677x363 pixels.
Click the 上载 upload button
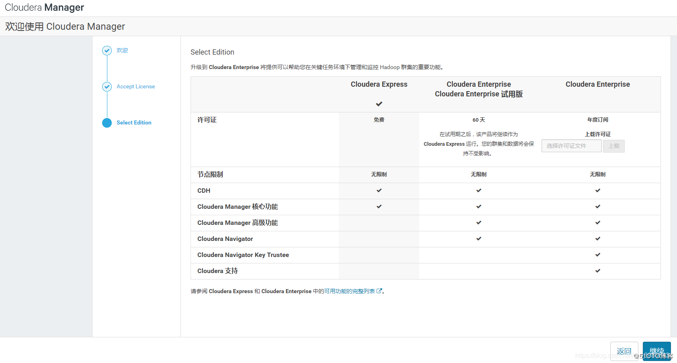(x=614, y=146)
